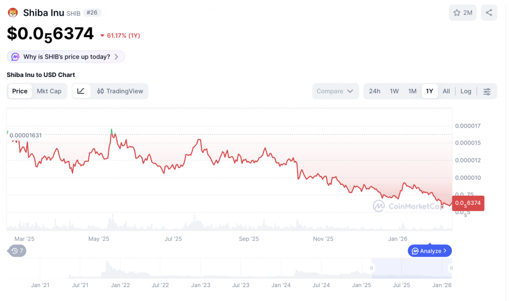Click the history events clock badge
This screenshot has height=301, width=509.
click(x=17, y=251)
